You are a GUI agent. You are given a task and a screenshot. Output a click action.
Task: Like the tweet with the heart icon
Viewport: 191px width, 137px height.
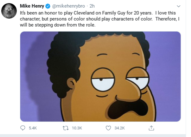pos(108,128)
